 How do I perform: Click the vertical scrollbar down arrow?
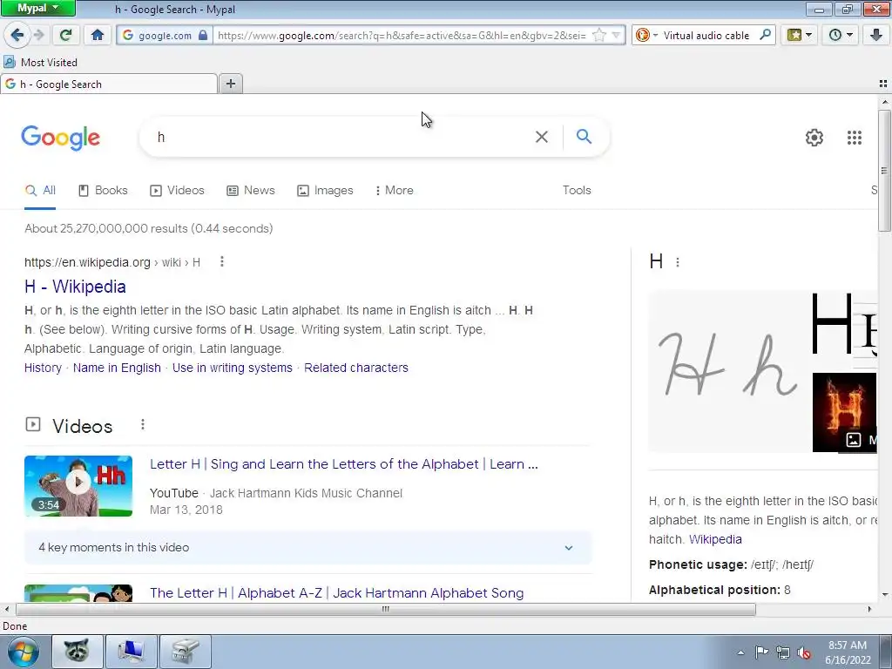(885, 595)
